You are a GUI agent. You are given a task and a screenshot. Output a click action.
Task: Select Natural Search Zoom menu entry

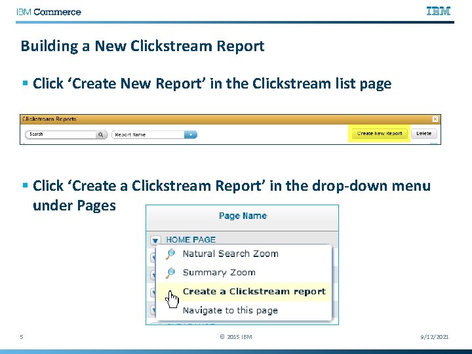244,254
